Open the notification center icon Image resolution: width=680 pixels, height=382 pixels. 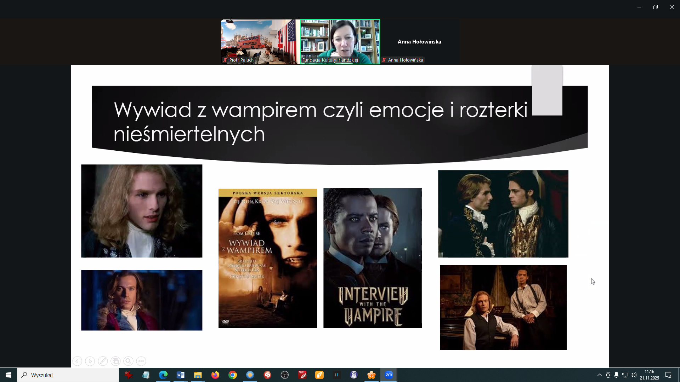tap(668, 375)
